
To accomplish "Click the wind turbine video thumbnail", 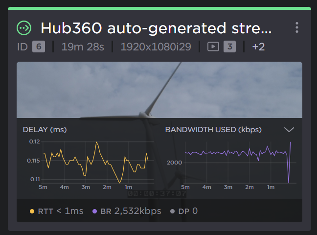I will point(159,90).
